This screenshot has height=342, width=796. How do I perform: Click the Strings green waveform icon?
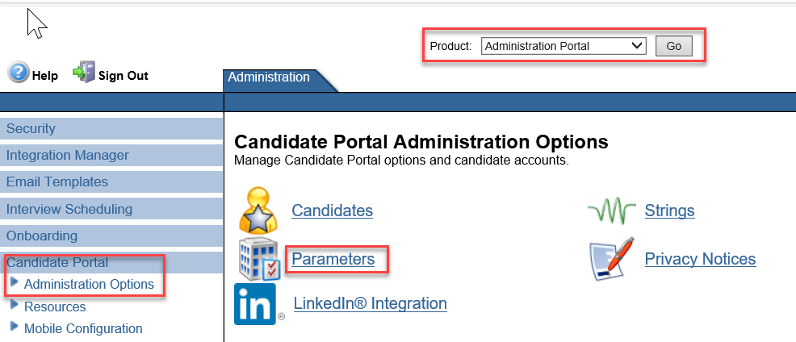tap(612, 210)
